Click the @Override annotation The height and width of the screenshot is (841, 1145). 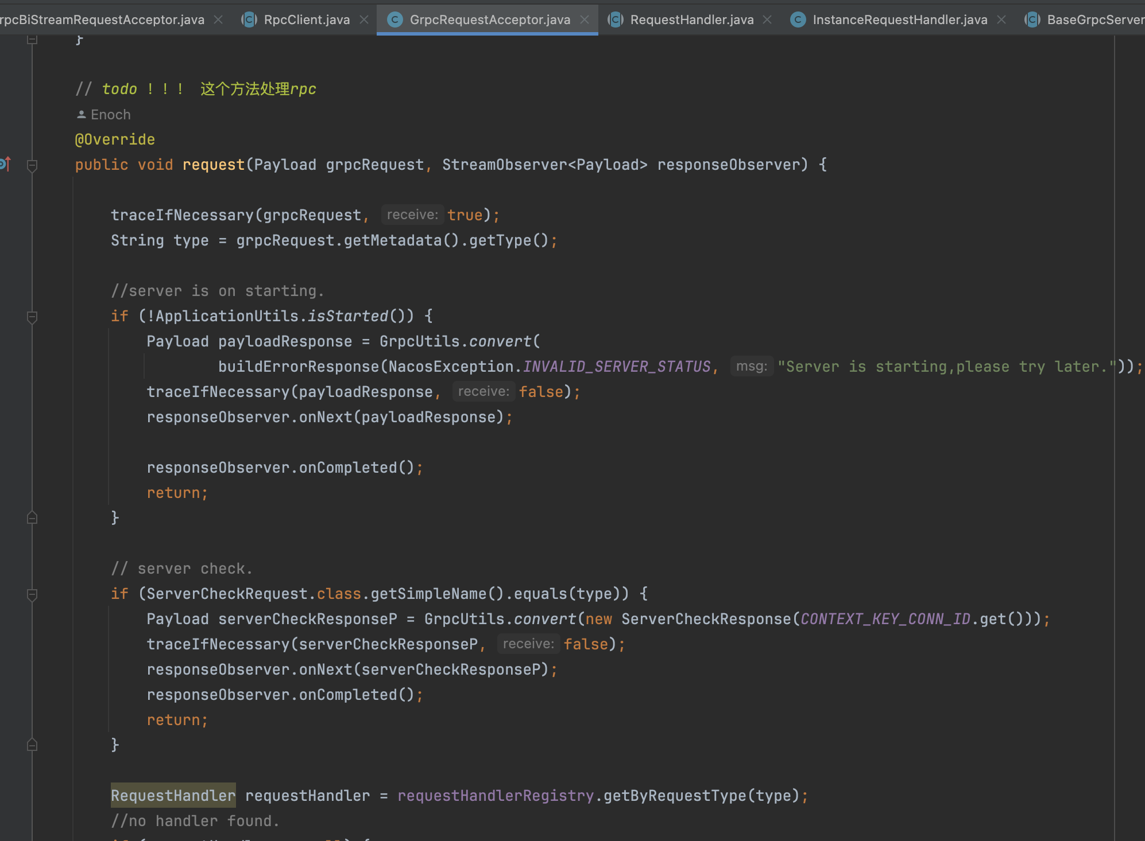click(x=115, y=139)
